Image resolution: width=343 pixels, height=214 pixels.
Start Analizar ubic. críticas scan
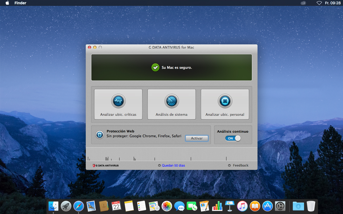point(118,104)
